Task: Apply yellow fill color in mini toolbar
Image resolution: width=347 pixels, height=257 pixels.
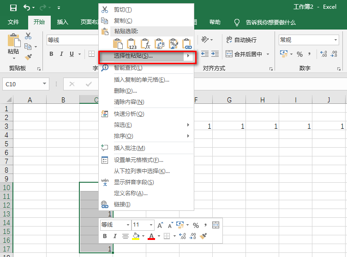Action: pyautogui.click(x=136, y=236)
